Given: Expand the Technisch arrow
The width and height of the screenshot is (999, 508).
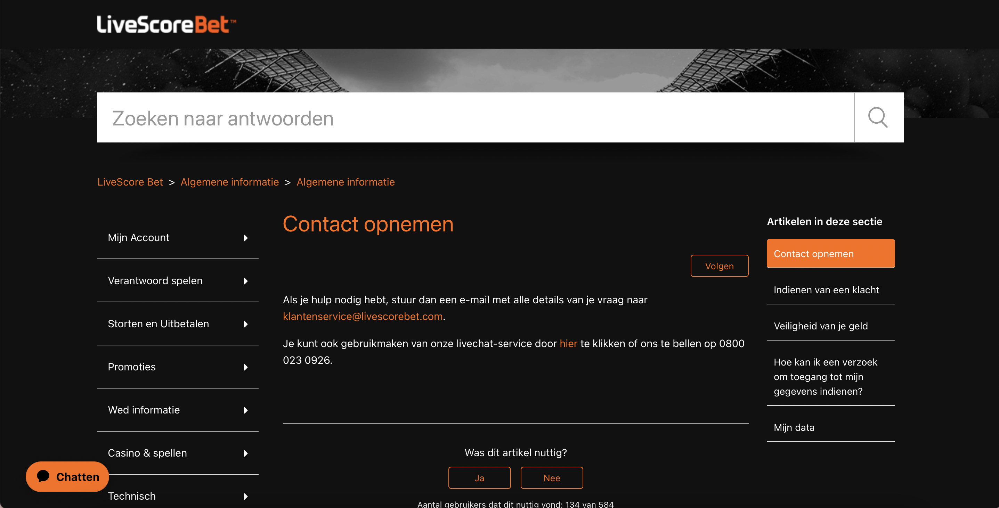Looking at the screenshot, I should 245,496.
